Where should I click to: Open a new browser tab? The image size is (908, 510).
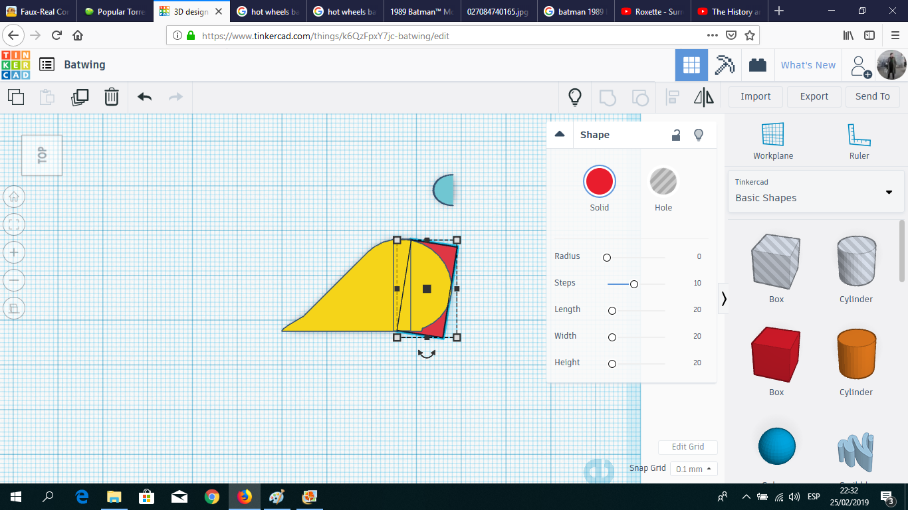(779, 11)
